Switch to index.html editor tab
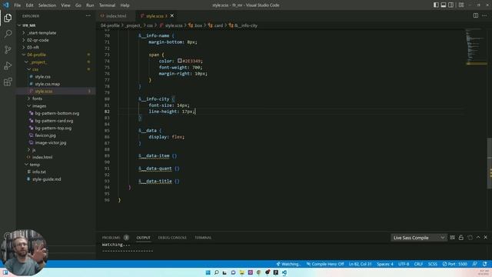This screenshot has width=492, height=277. coord(116,15)
